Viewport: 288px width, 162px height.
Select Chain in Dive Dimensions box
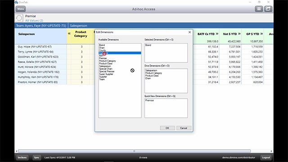coord(148,78)
